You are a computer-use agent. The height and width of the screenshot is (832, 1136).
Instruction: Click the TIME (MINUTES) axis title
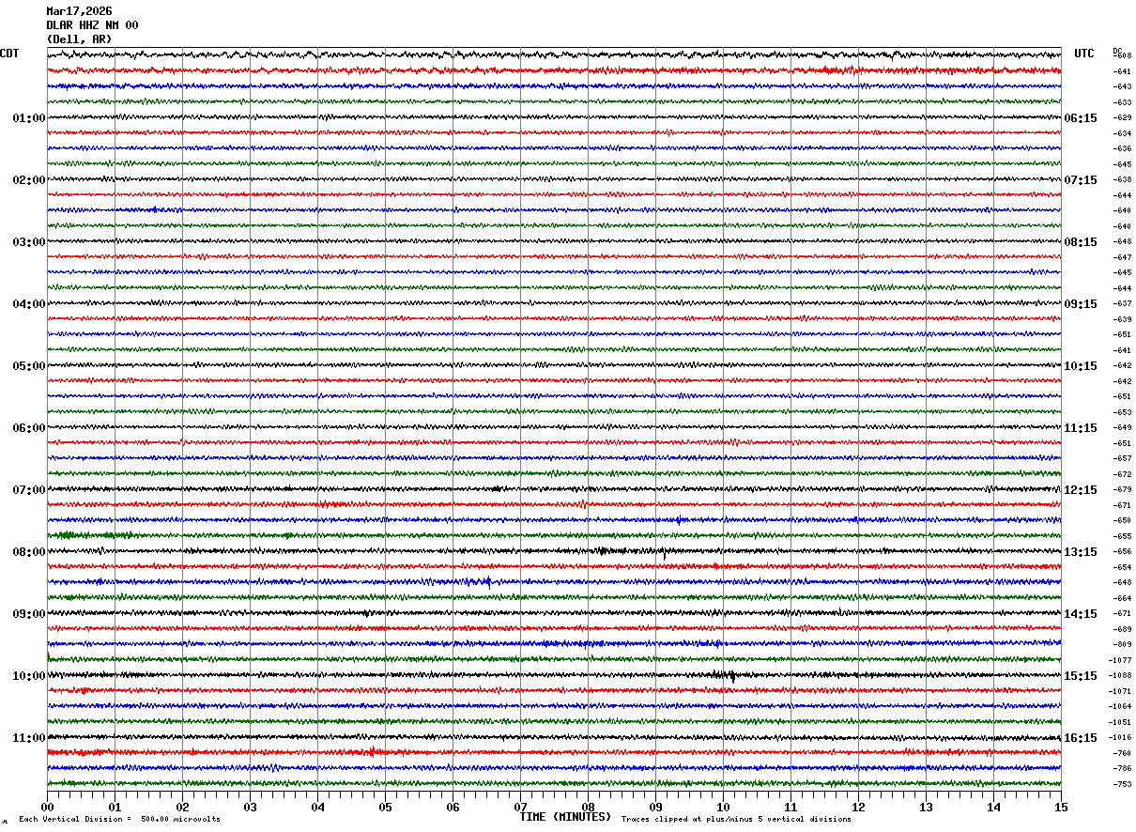tap(565, 817)
